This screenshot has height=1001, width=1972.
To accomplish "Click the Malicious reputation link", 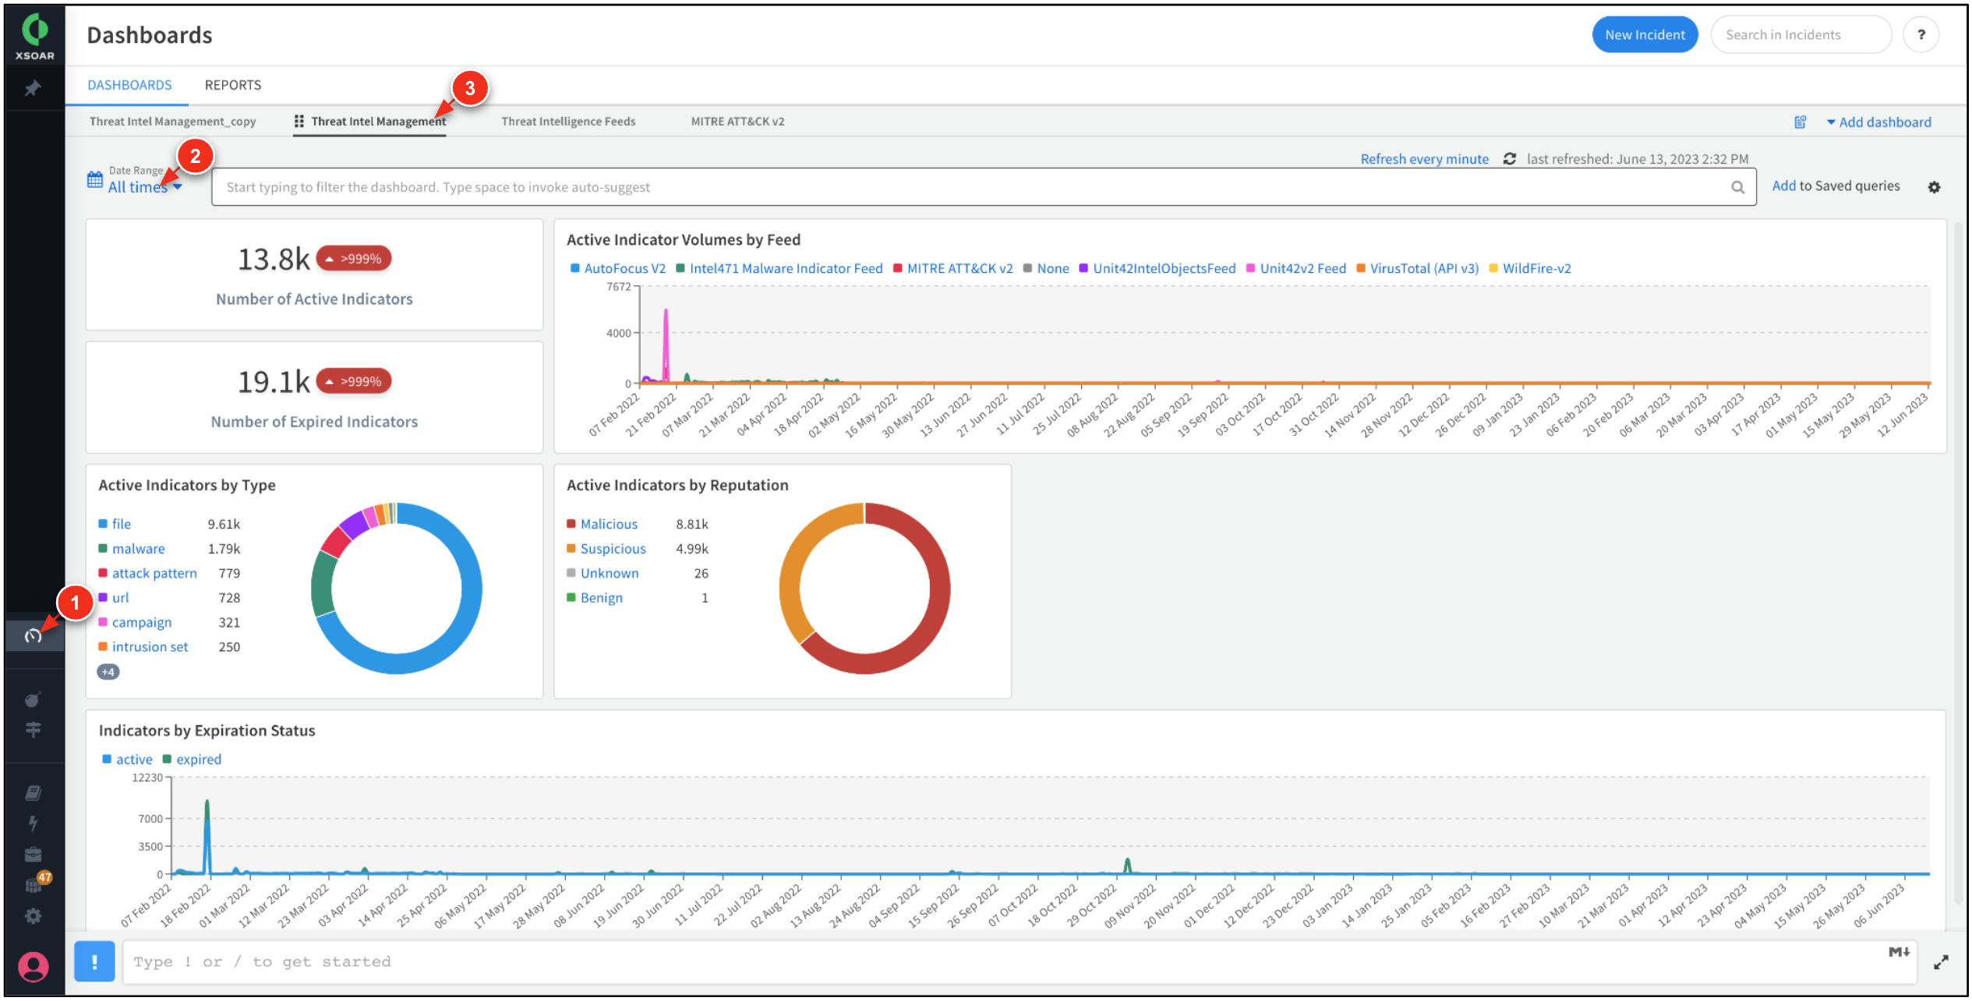I will 609,525.
